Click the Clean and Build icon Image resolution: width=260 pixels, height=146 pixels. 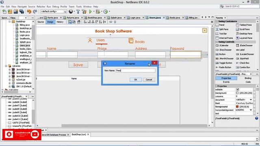[x=84, y=12]
